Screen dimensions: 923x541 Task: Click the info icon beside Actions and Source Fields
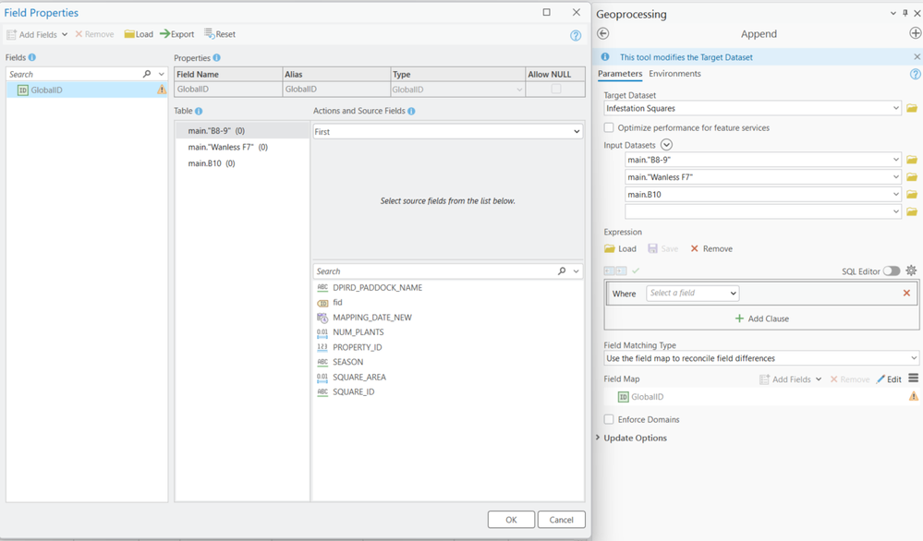(x=411, y=111)
